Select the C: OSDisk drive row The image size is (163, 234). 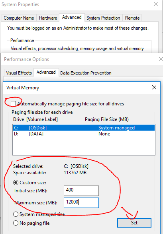coord(84,128)
